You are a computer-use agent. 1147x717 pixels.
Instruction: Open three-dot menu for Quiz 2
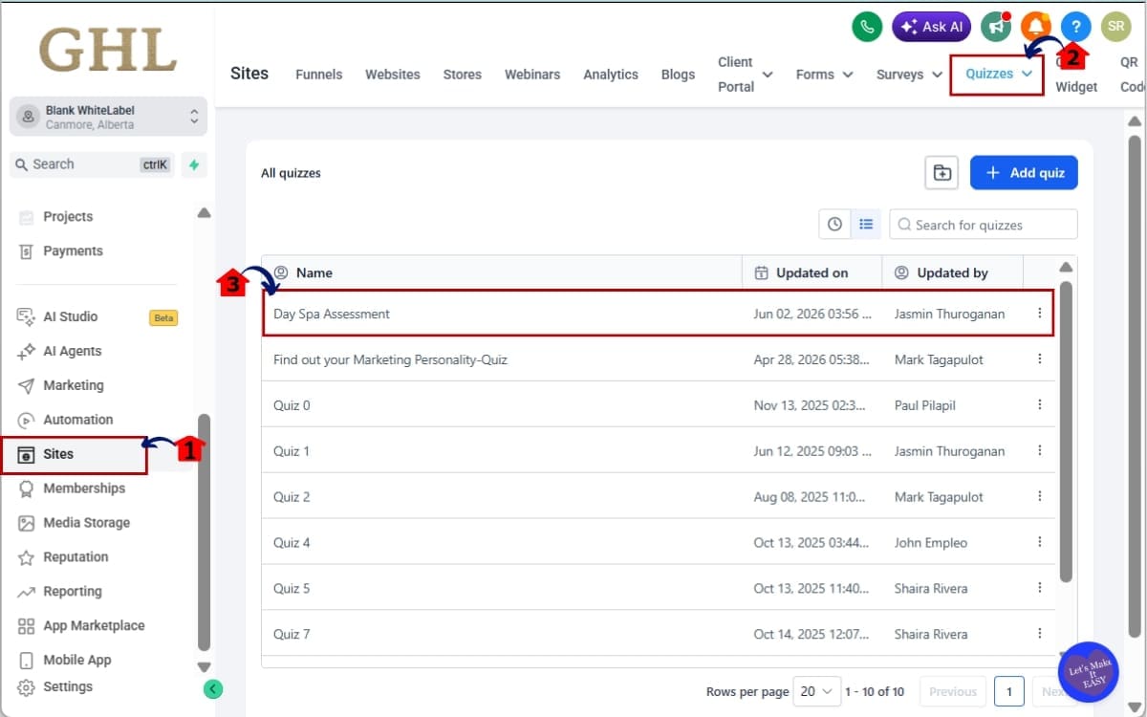[1040, 497]
